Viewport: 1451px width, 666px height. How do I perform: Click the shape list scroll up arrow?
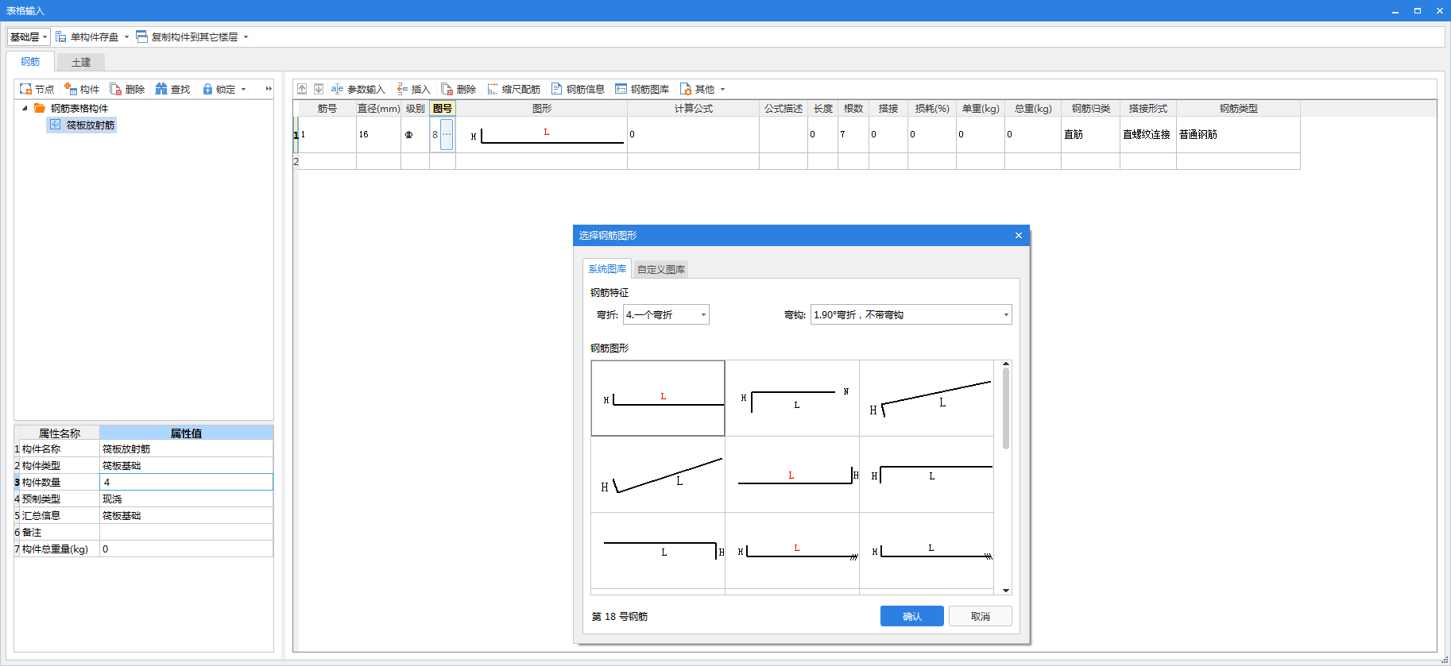[1006, 364]
